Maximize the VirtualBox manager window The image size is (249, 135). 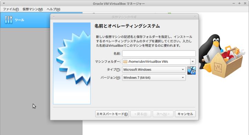pos(239,3)
